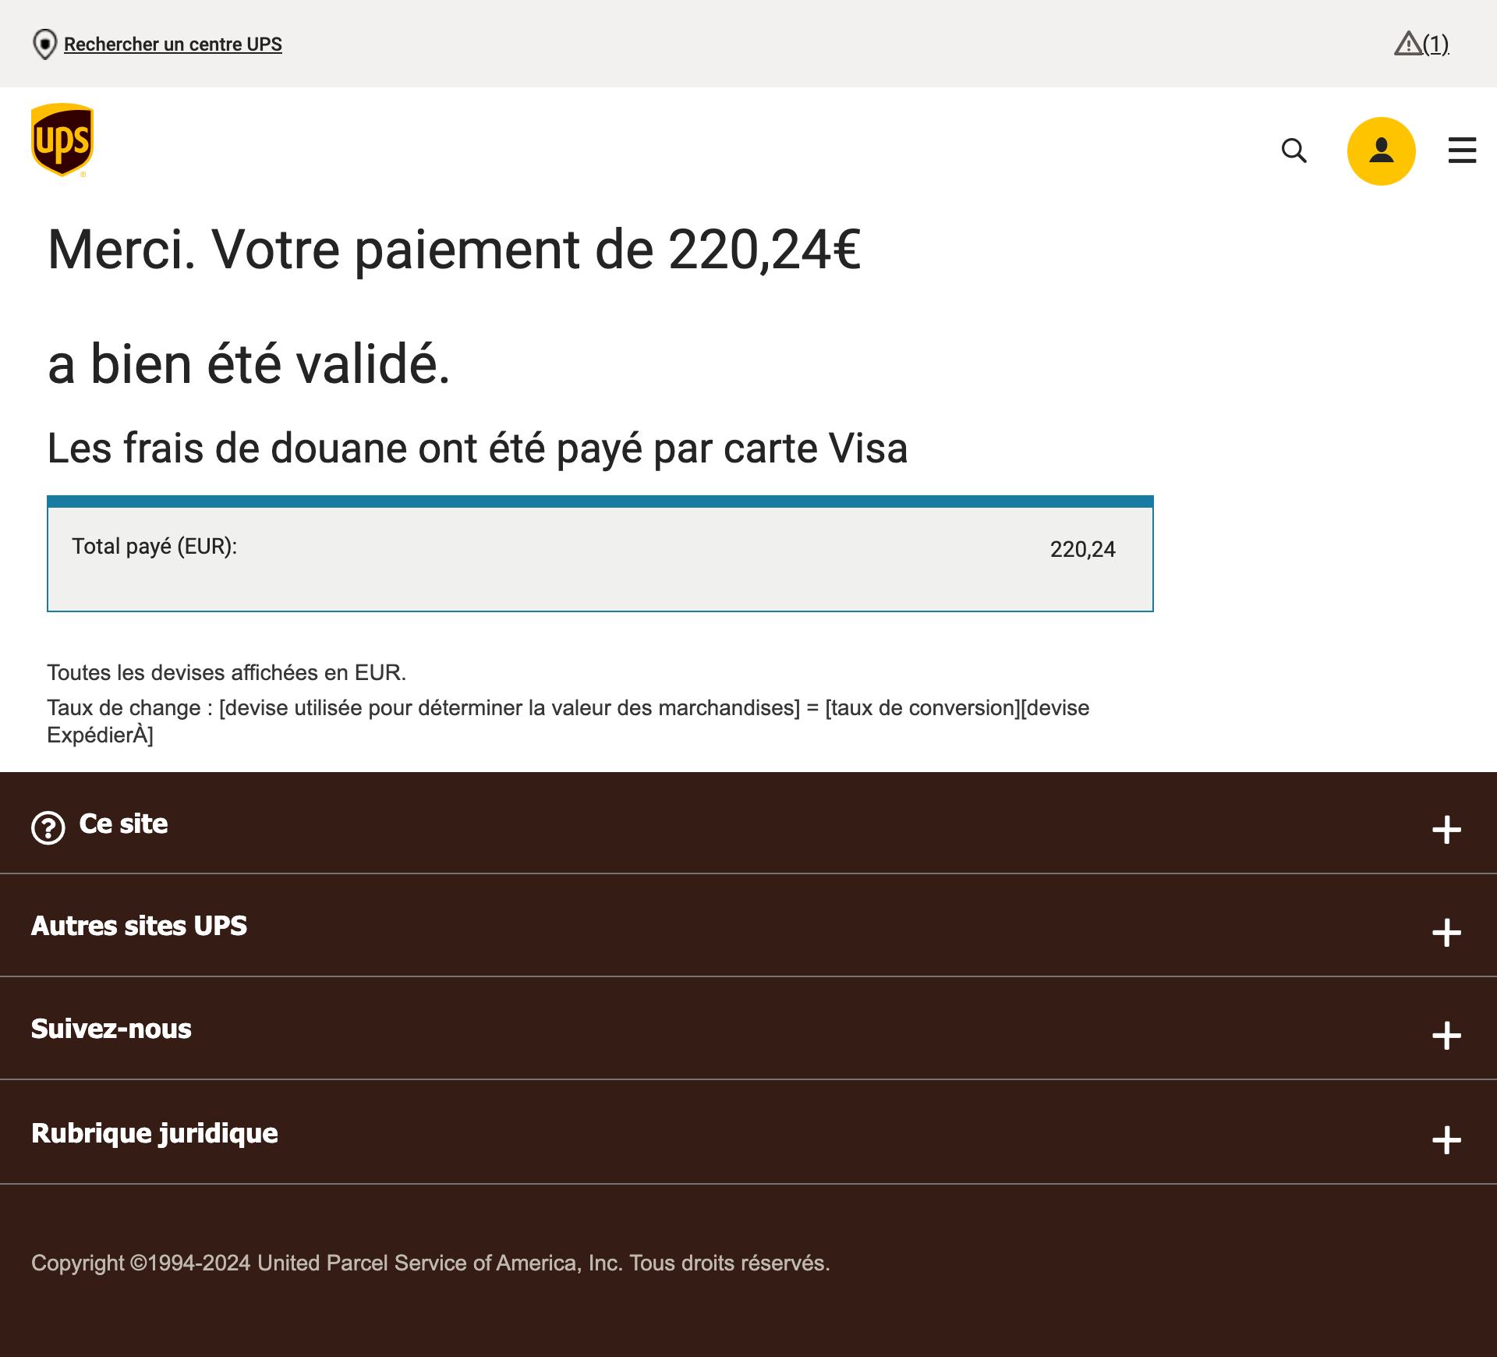Click the question mark help icon

(x=48, y=827)
